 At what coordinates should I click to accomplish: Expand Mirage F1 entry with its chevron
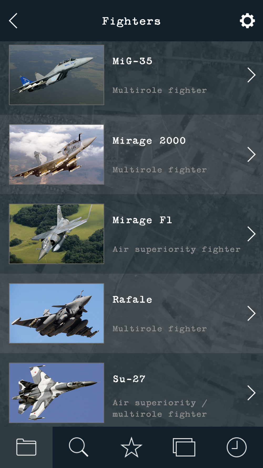tap(251, 234)
